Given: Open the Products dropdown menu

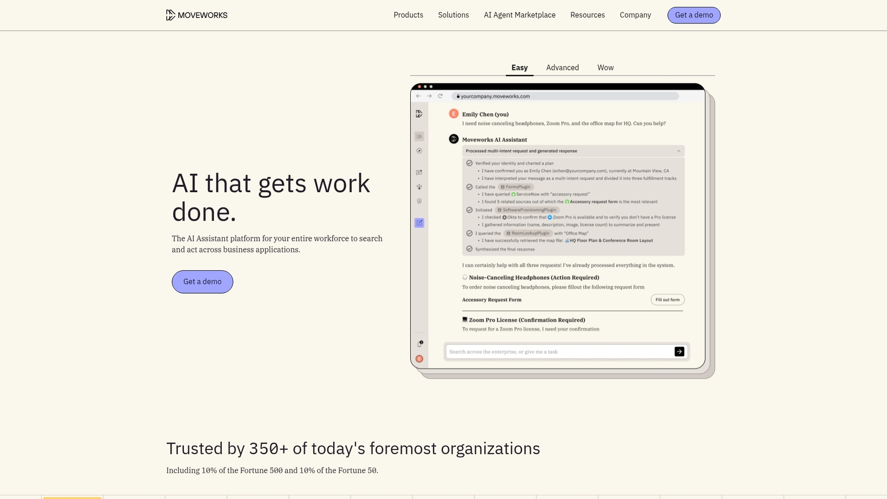Looking at the screenshot, I should pos(408,15).
